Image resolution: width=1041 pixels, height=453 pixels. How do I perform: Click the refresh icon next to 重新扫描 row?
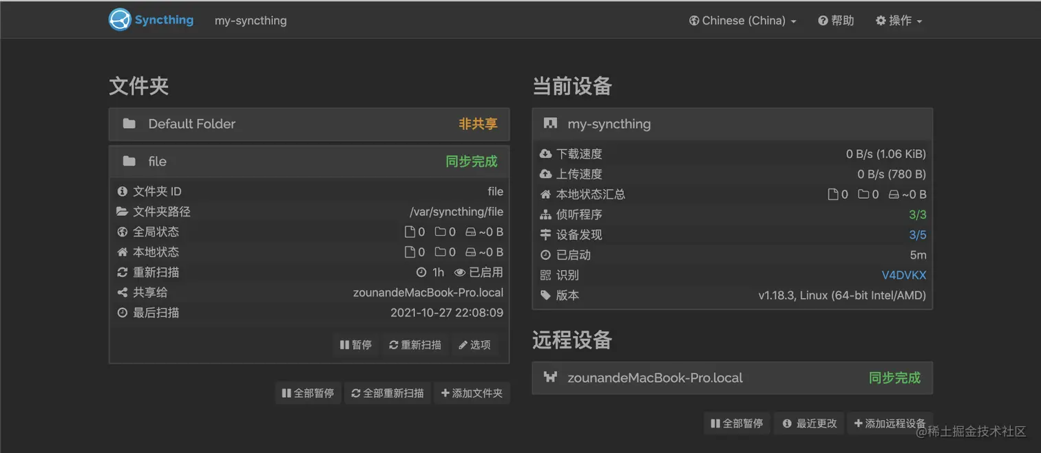(x=123, y=272)
